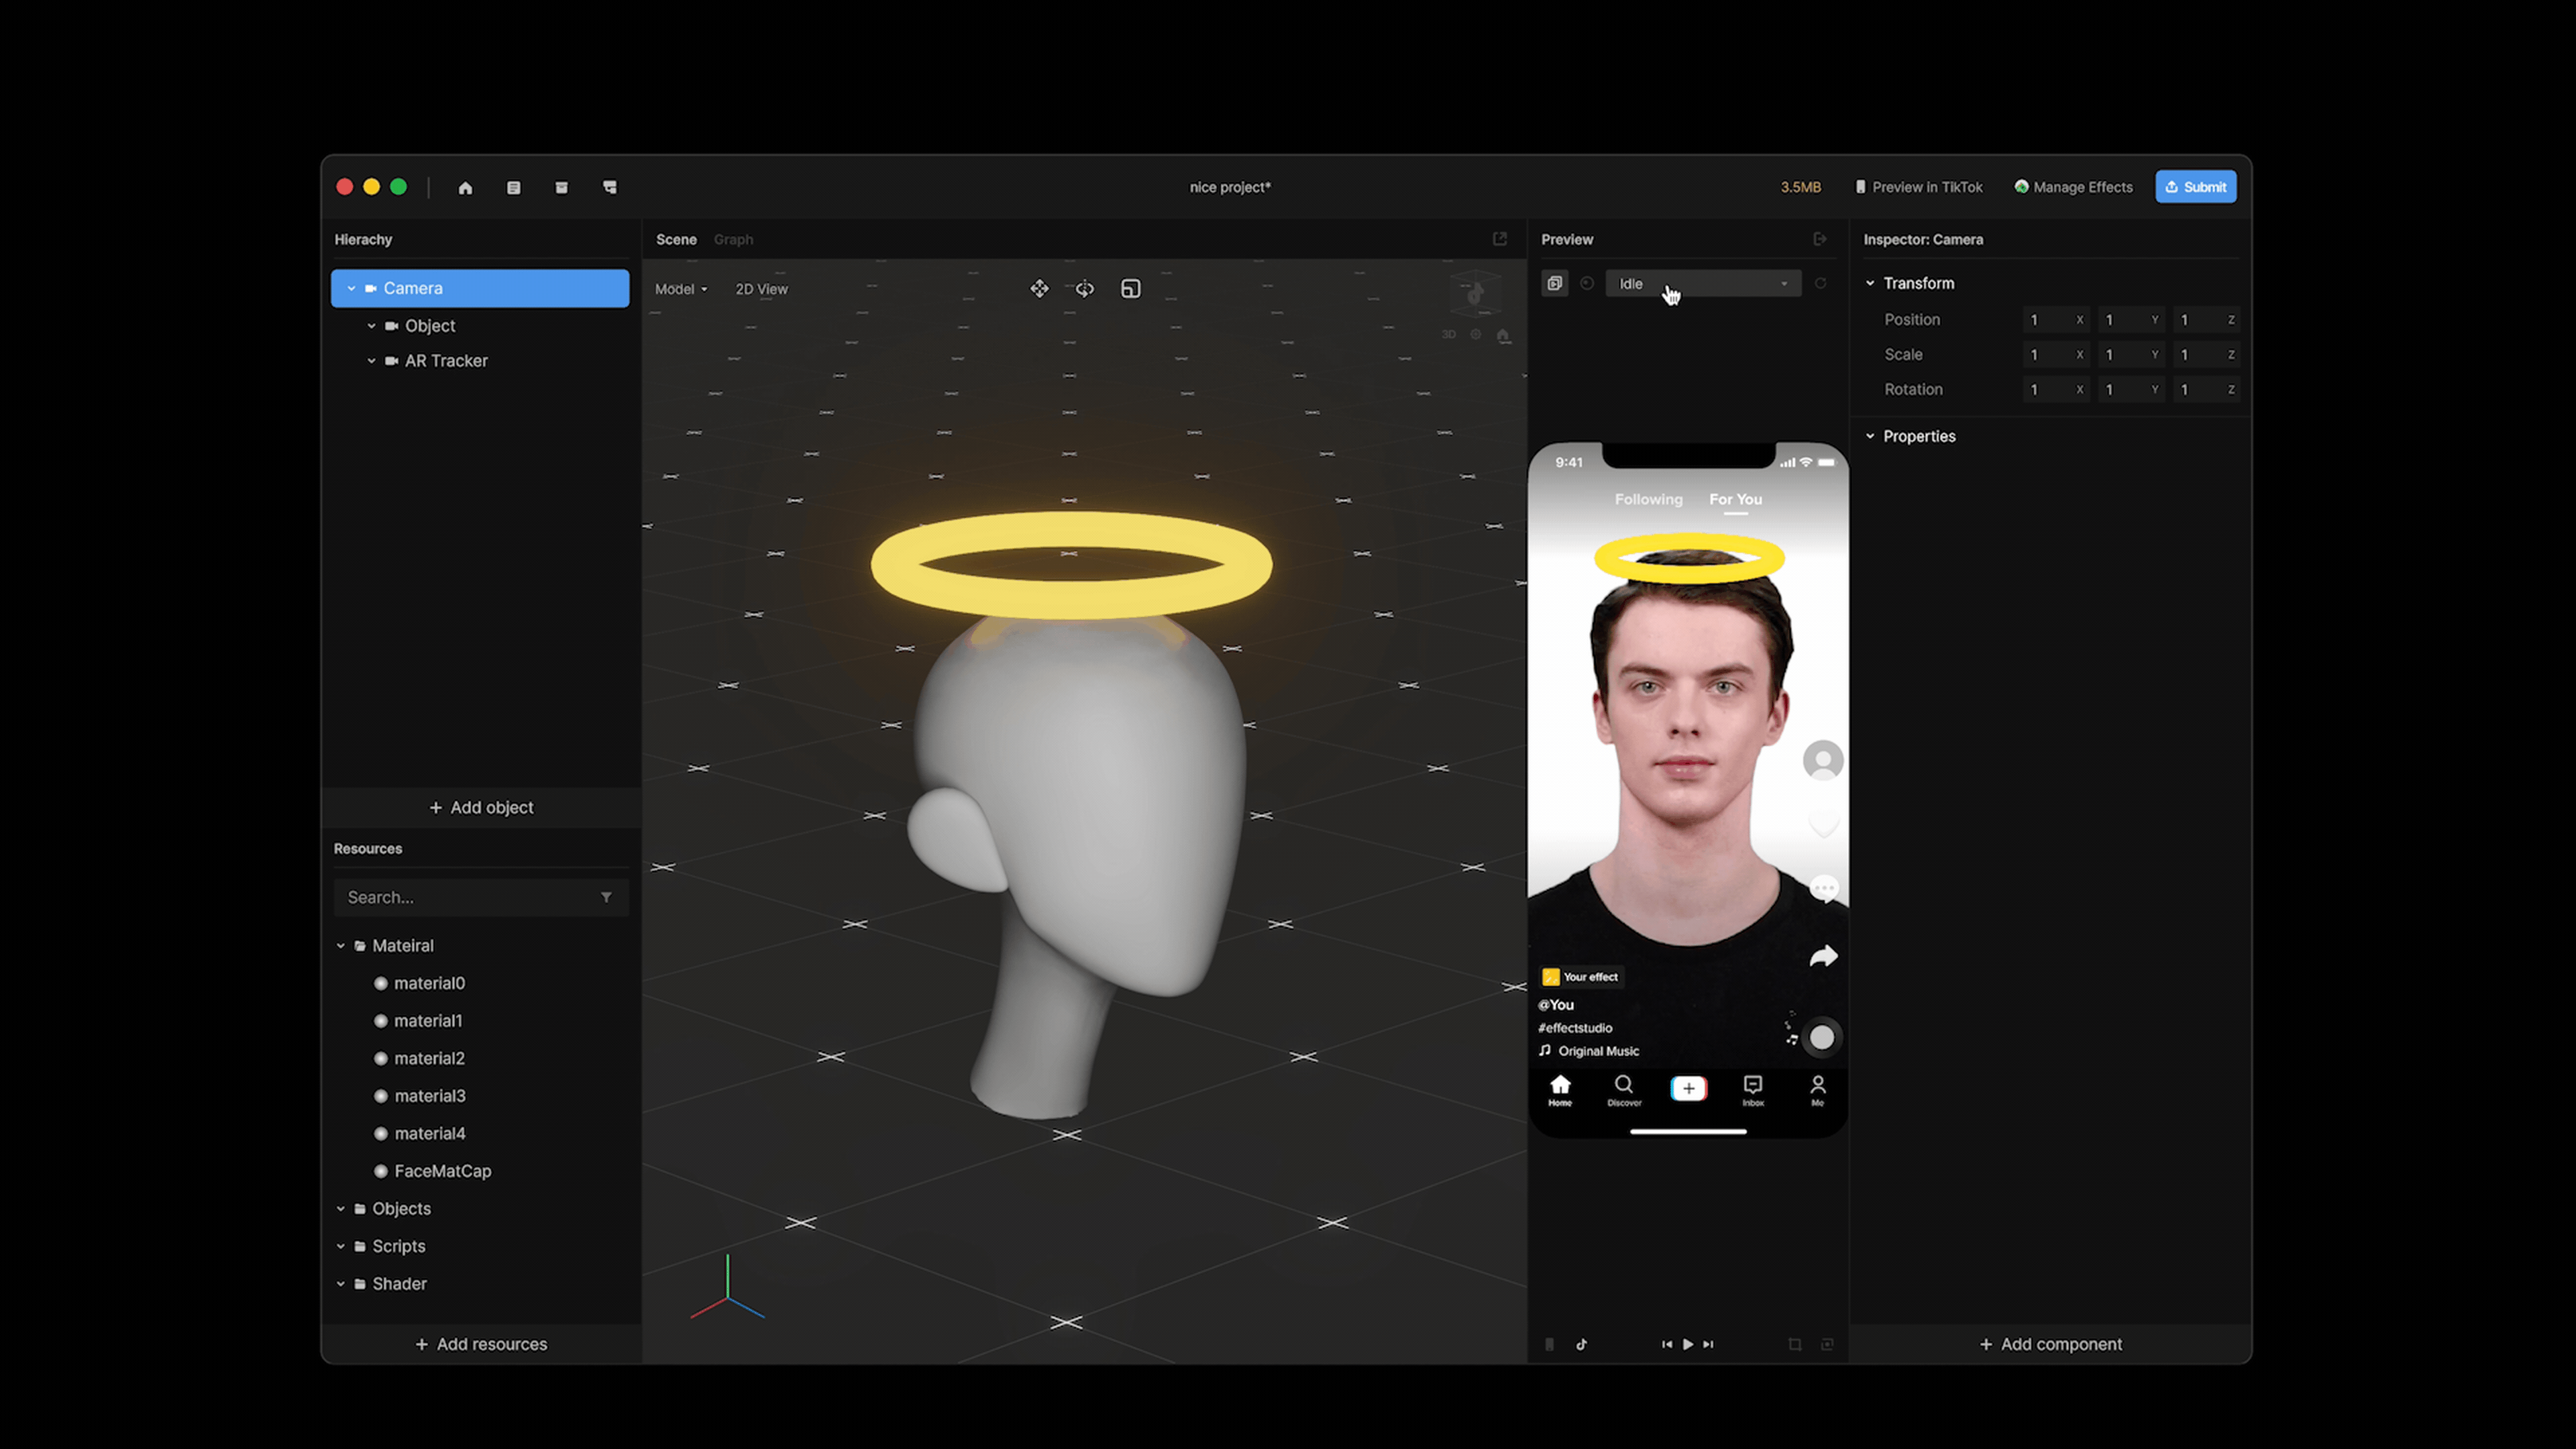The width and height of the screenshot is (2576, 1449).
Task: Open the Model dropdown in Scene
Action: point(680,289)
